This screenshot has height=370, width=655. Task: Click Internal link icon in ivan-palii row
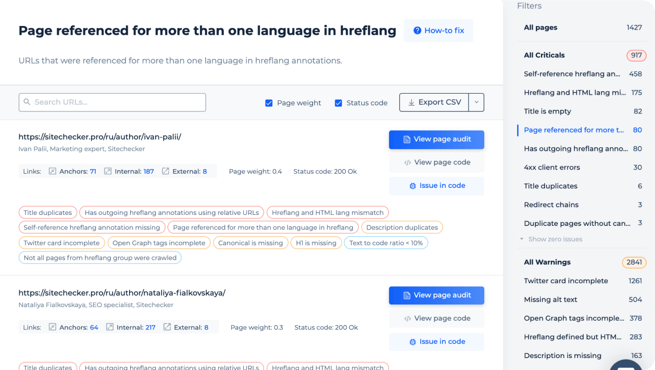pos(108,171)
